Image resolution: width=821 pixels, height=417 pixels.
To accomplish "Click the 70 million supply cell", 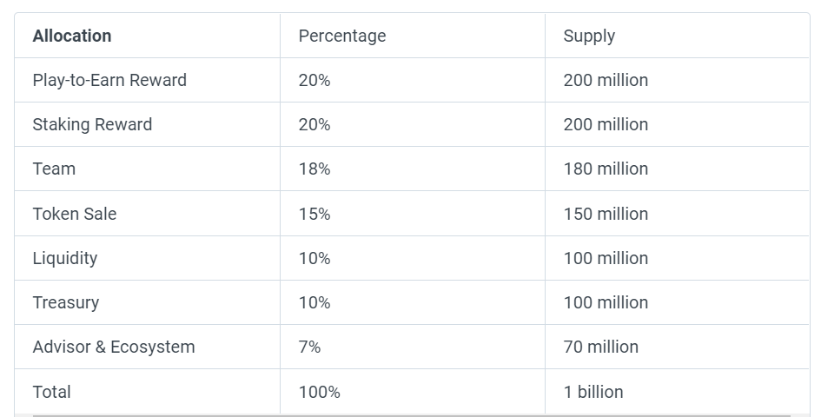I will click(600, 347).
